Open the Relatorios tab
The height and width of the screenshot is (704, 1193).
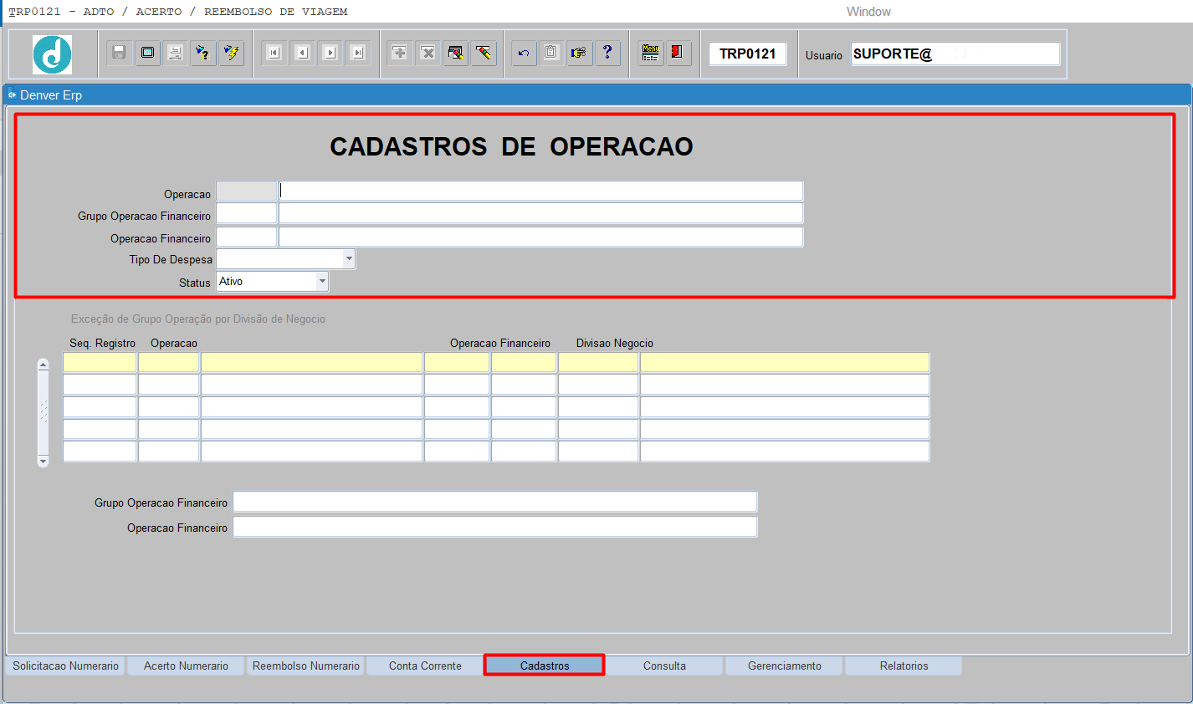(904, 666)
